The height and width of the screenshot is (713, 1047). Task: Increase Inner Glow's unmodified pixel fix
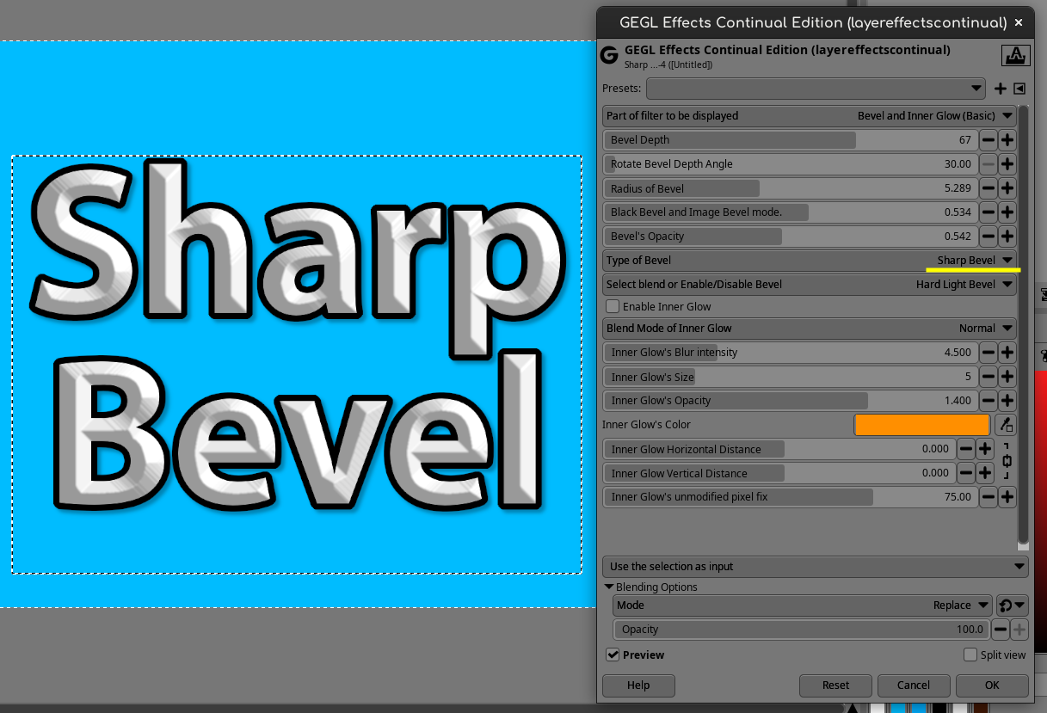(1007, 497)
